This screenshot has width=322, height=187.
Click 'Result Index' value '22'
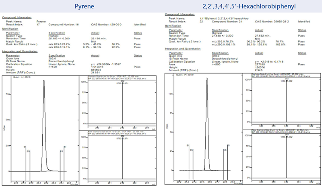(201, 22)
